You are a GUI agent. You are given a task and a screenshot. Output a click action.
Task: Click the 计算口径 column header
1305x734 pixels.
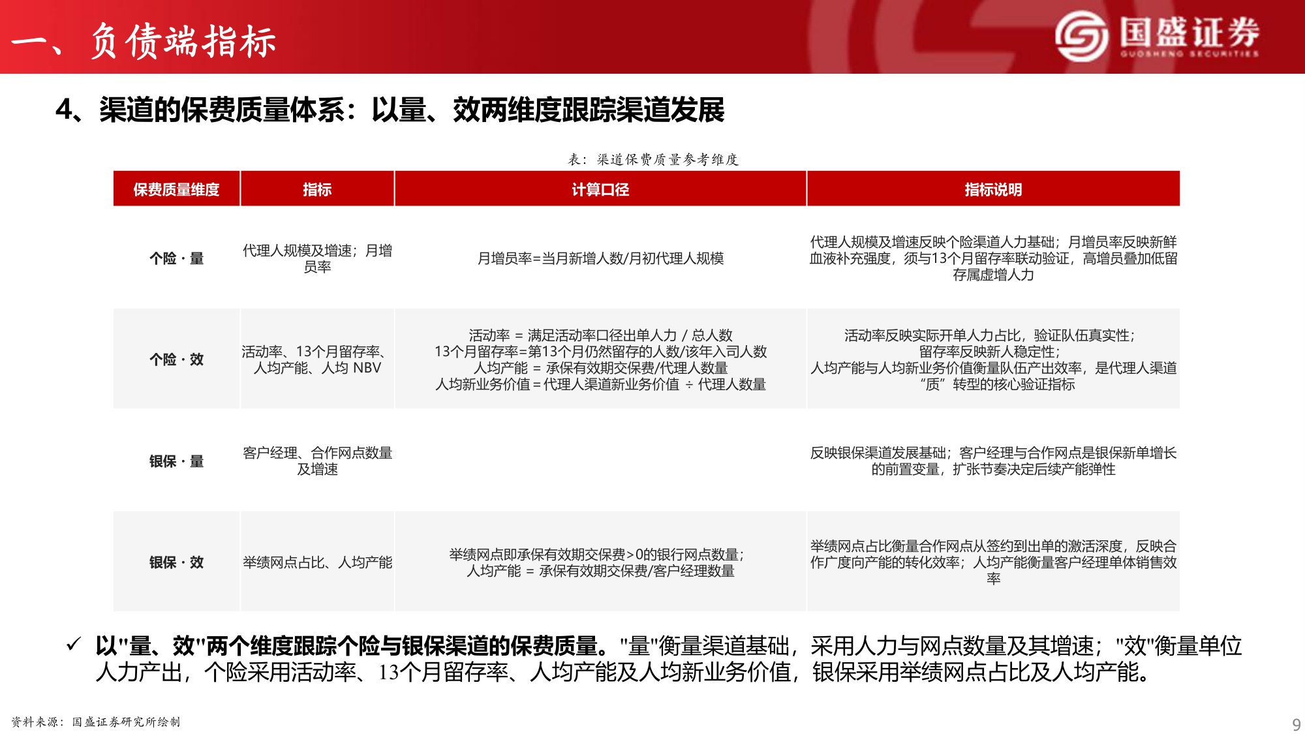coord(600,189)
